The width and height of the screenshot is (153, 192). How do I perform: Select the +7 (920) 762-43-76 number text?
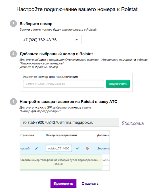(40, 40)
